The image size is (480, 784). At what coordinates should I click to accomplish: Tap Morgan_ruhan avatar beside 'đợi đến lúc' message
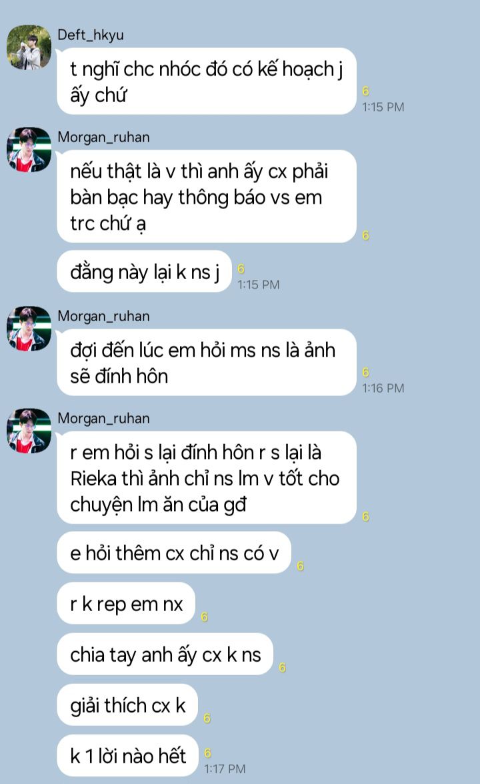click(x=29, y=329)
